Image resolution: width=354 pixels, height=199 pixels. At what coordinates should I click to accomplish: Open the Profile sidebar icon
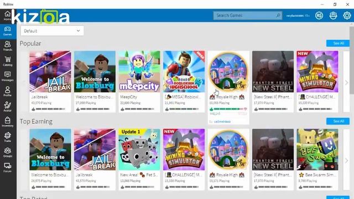coord(7,92)
